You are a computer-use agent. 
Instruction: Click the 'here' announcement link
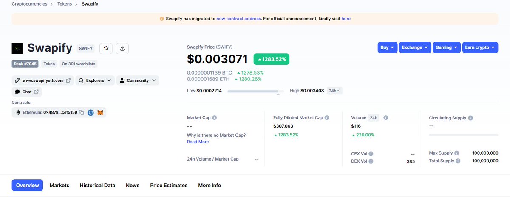pos(346,19)
